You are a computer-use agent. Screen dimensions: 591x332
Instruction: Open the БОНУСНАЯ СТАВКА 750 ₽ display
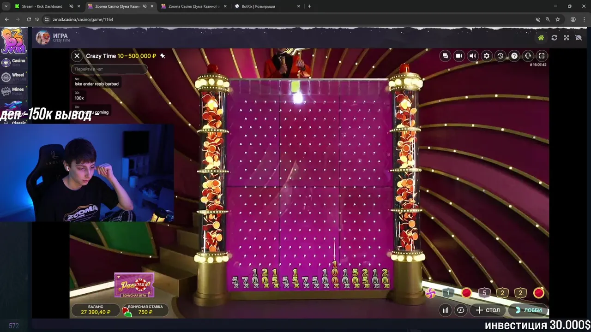[145, 309]
